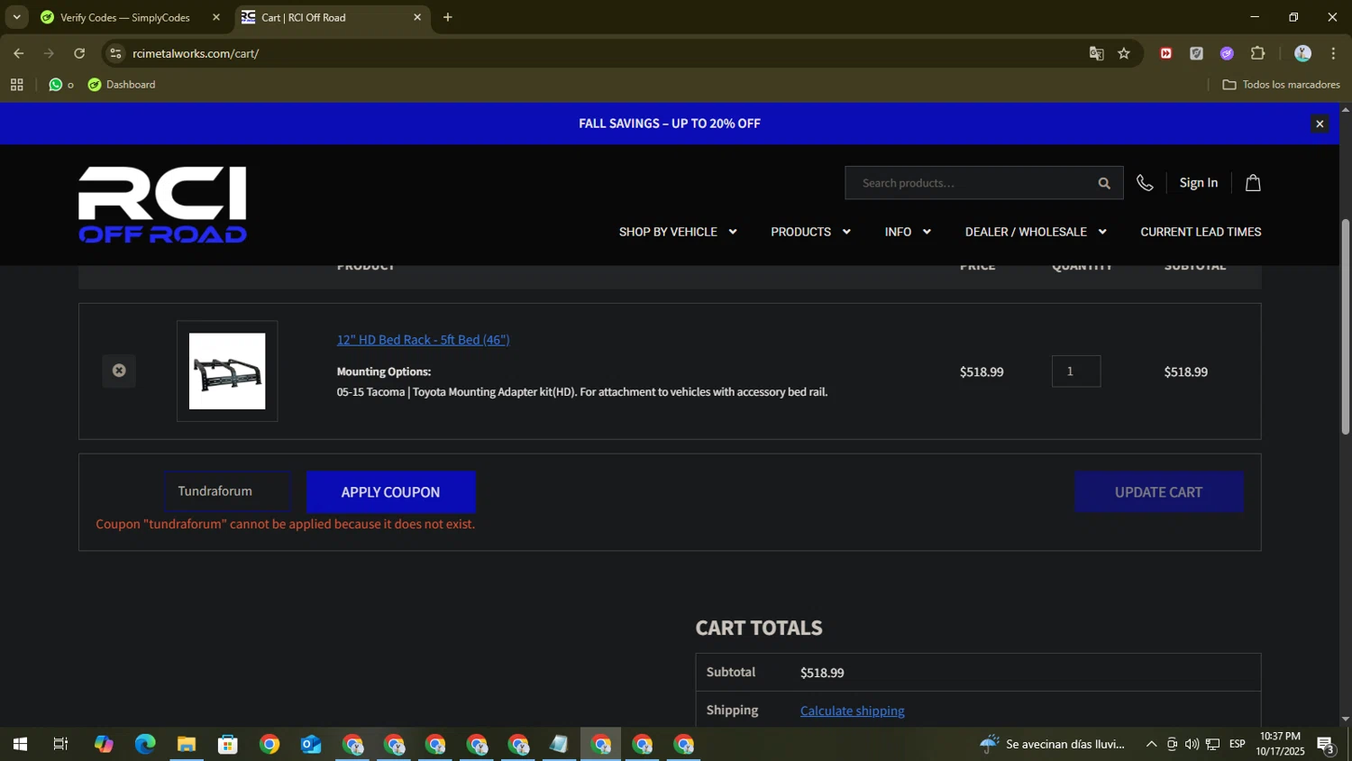Viewport: 1352px width, 761px height.
Task: Click the bed rack product thumbnail
Action: (227, 371)
